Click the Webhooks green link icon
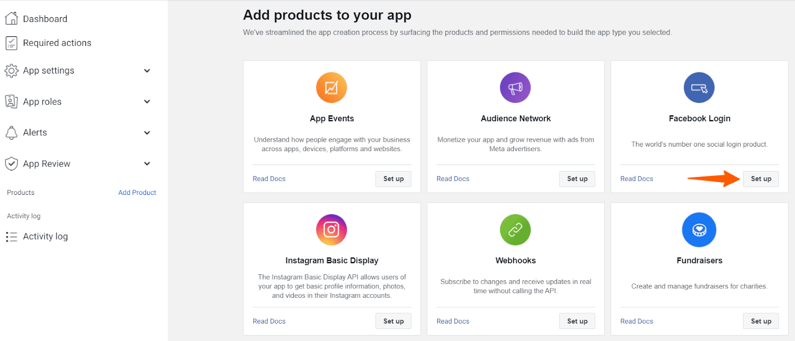 click(x=515, y=229)
